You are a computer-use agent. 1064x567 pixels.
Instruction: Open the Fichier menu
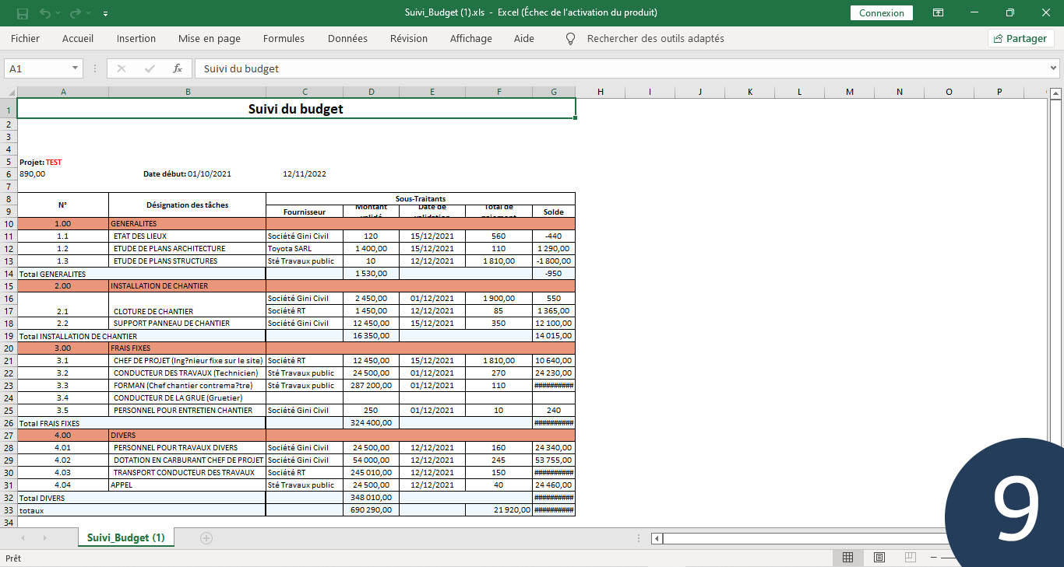pyautogui.click(x=25, y=38)
